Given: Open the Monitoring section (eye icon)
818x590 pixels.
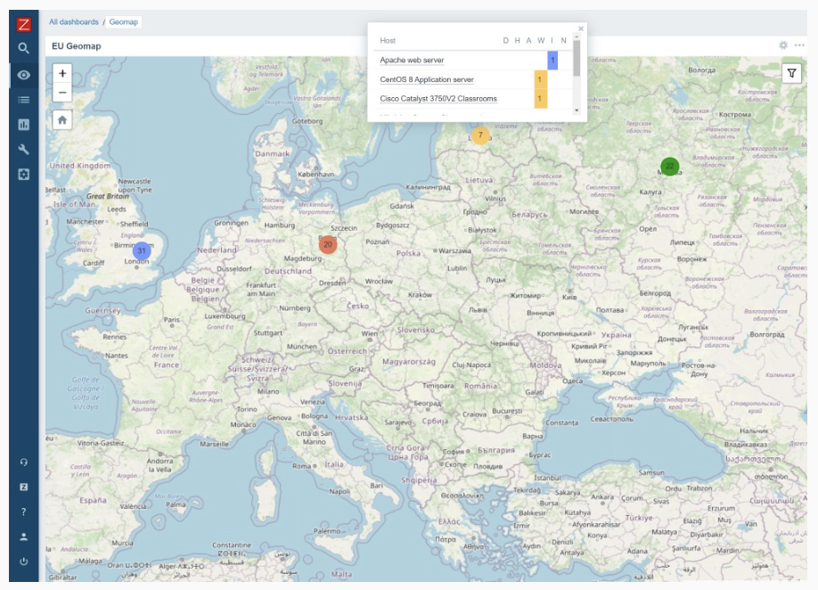Looking at the screenshot, I should (24, 75).
